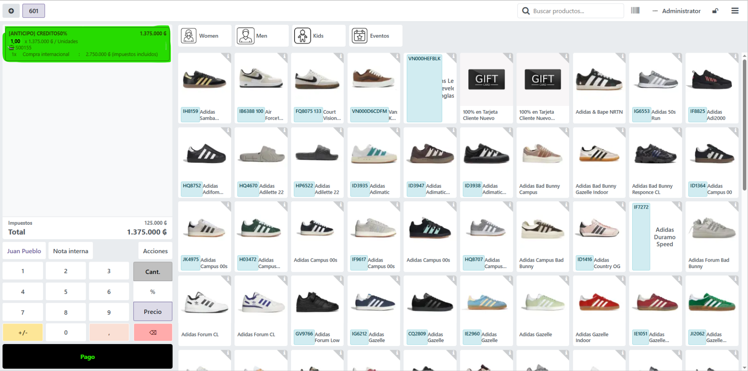Image resolution: width=748 pixels, height=371 pixels.
Task: Click numpad key 9
Action: (109, 312)
